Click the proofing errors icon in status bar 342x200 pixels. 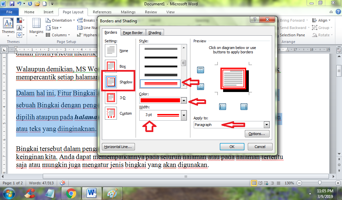62,183
